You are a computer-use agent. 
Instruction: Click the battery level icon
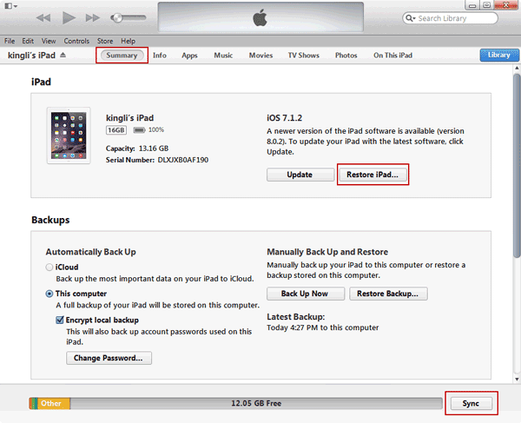pyautogui.click(x=139, y=130)
